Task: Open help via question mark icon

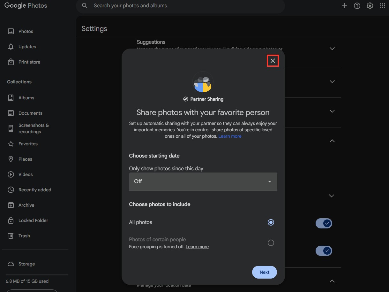Action: point(357,6)
